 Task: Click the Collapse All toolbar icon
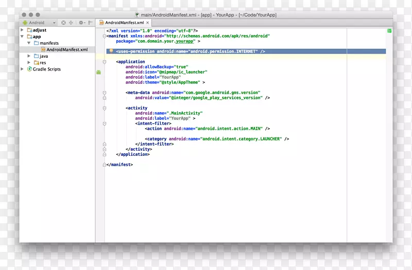pyautogui.click(x=71, y=23)
